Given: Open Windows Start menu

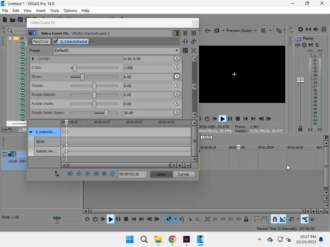Looking at the screenshot, I should click(130, 239).
